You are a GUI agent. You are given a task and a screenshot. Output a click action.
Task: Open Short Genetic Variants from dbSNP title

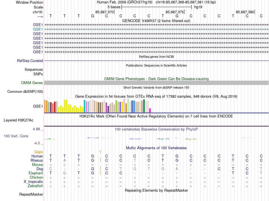156,87
